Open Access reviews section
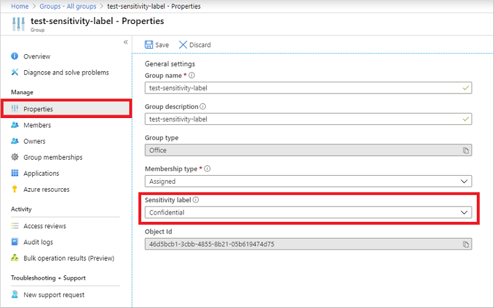The image size is (494, 308). (44, 226)
